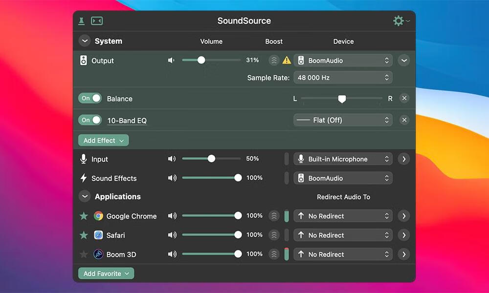Viewport: 489px width, 293px height.
Task: Turn off the Balance effect
Action: coord(89,98)
